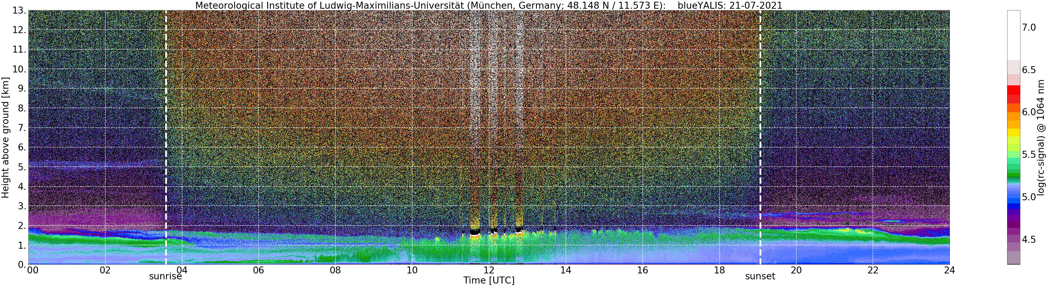This screenshot has height=287, width=1048.
Task: Click the x-axis tick label '02'
Action: click(105, 270)
